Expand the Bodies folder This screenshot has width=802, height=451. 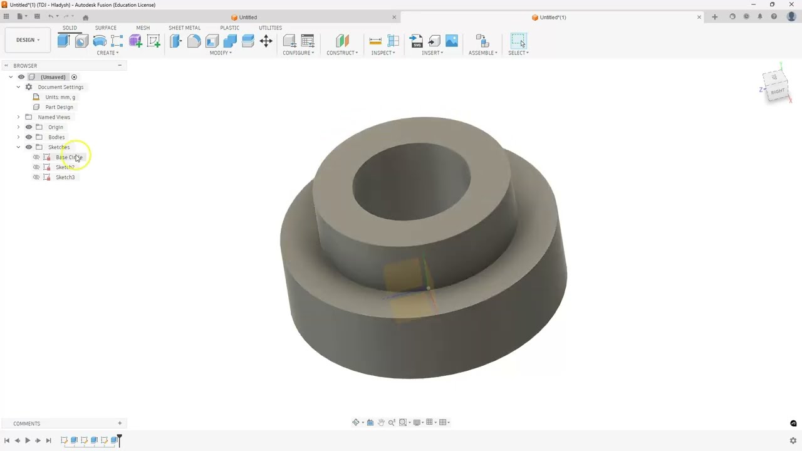click(18, 137)
